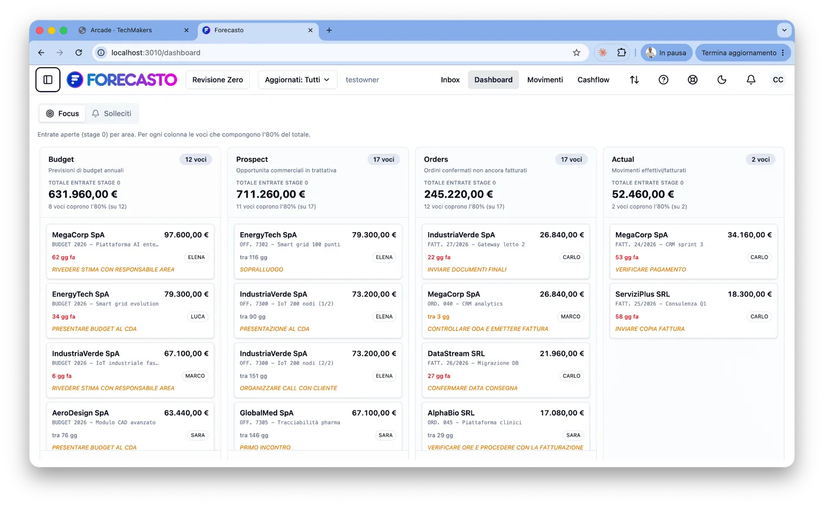Bookmark this page with the star icon

coord(577,52)
